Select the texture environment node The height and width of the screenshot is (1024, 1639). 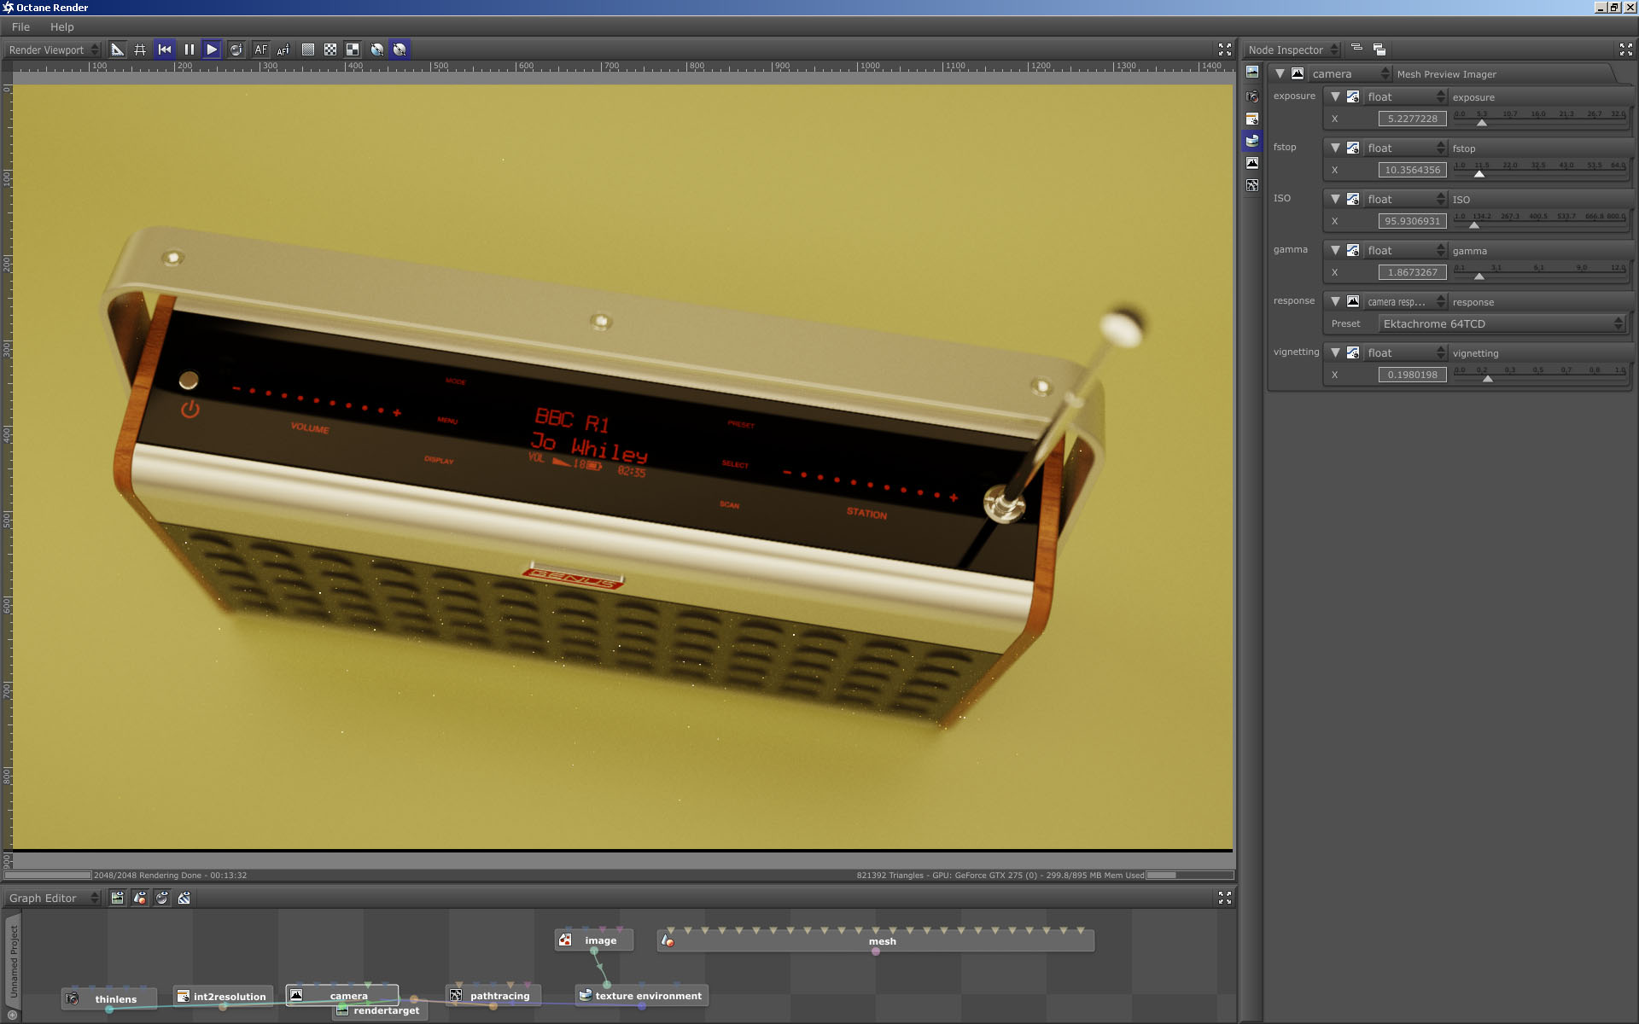pos(647,996)
